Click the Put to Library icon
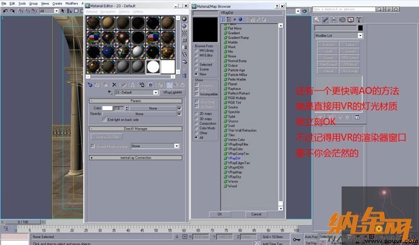This screenshot has height=245, width=419. click(x=142, y=85)
